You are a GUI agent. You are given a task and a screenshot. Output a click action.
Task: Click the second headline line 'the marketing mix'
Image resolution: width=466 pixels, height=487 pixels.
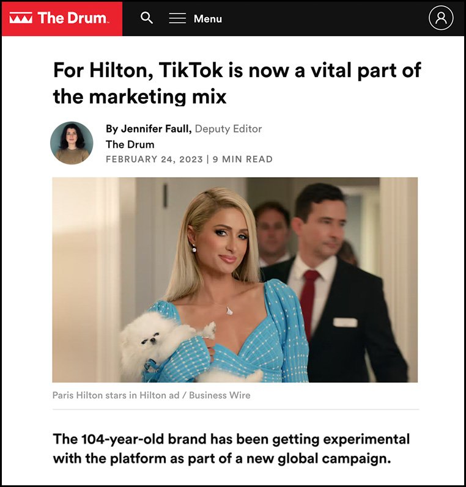pyautogui.click(x=139, y=97)
